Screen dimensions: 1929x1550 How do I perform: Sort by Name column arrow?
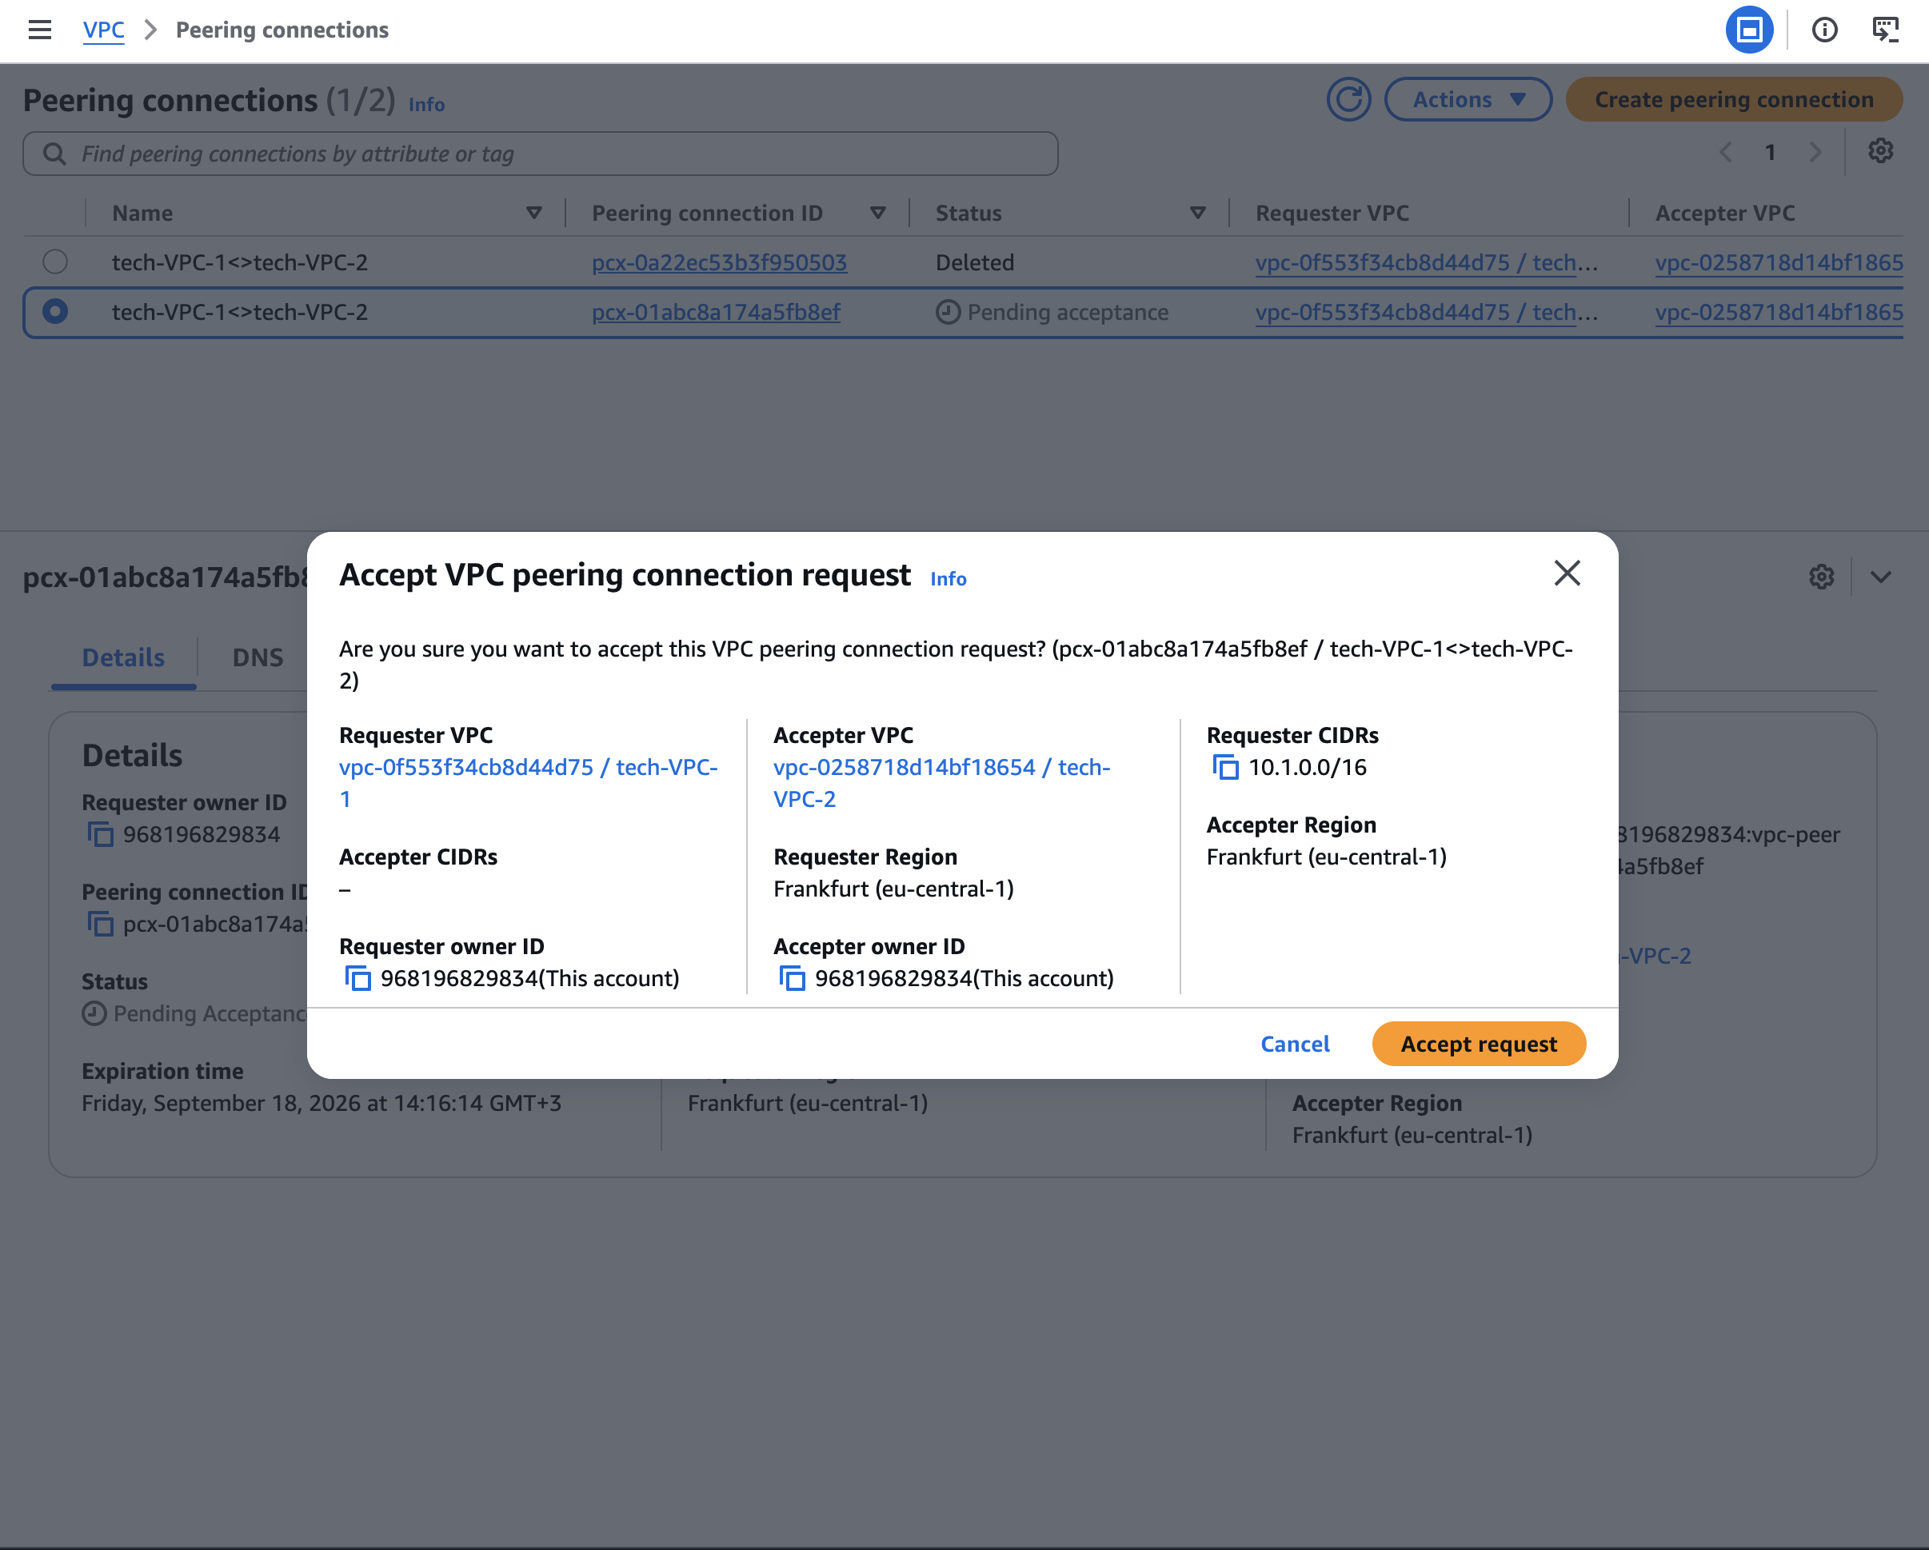pos(534,213)
